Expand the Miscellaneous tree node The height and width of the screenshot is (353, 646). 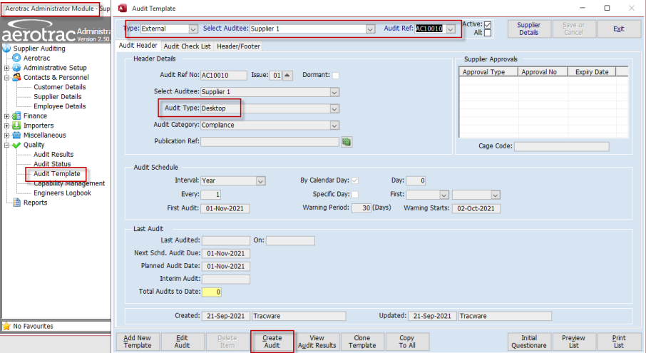tap(6, 135)
